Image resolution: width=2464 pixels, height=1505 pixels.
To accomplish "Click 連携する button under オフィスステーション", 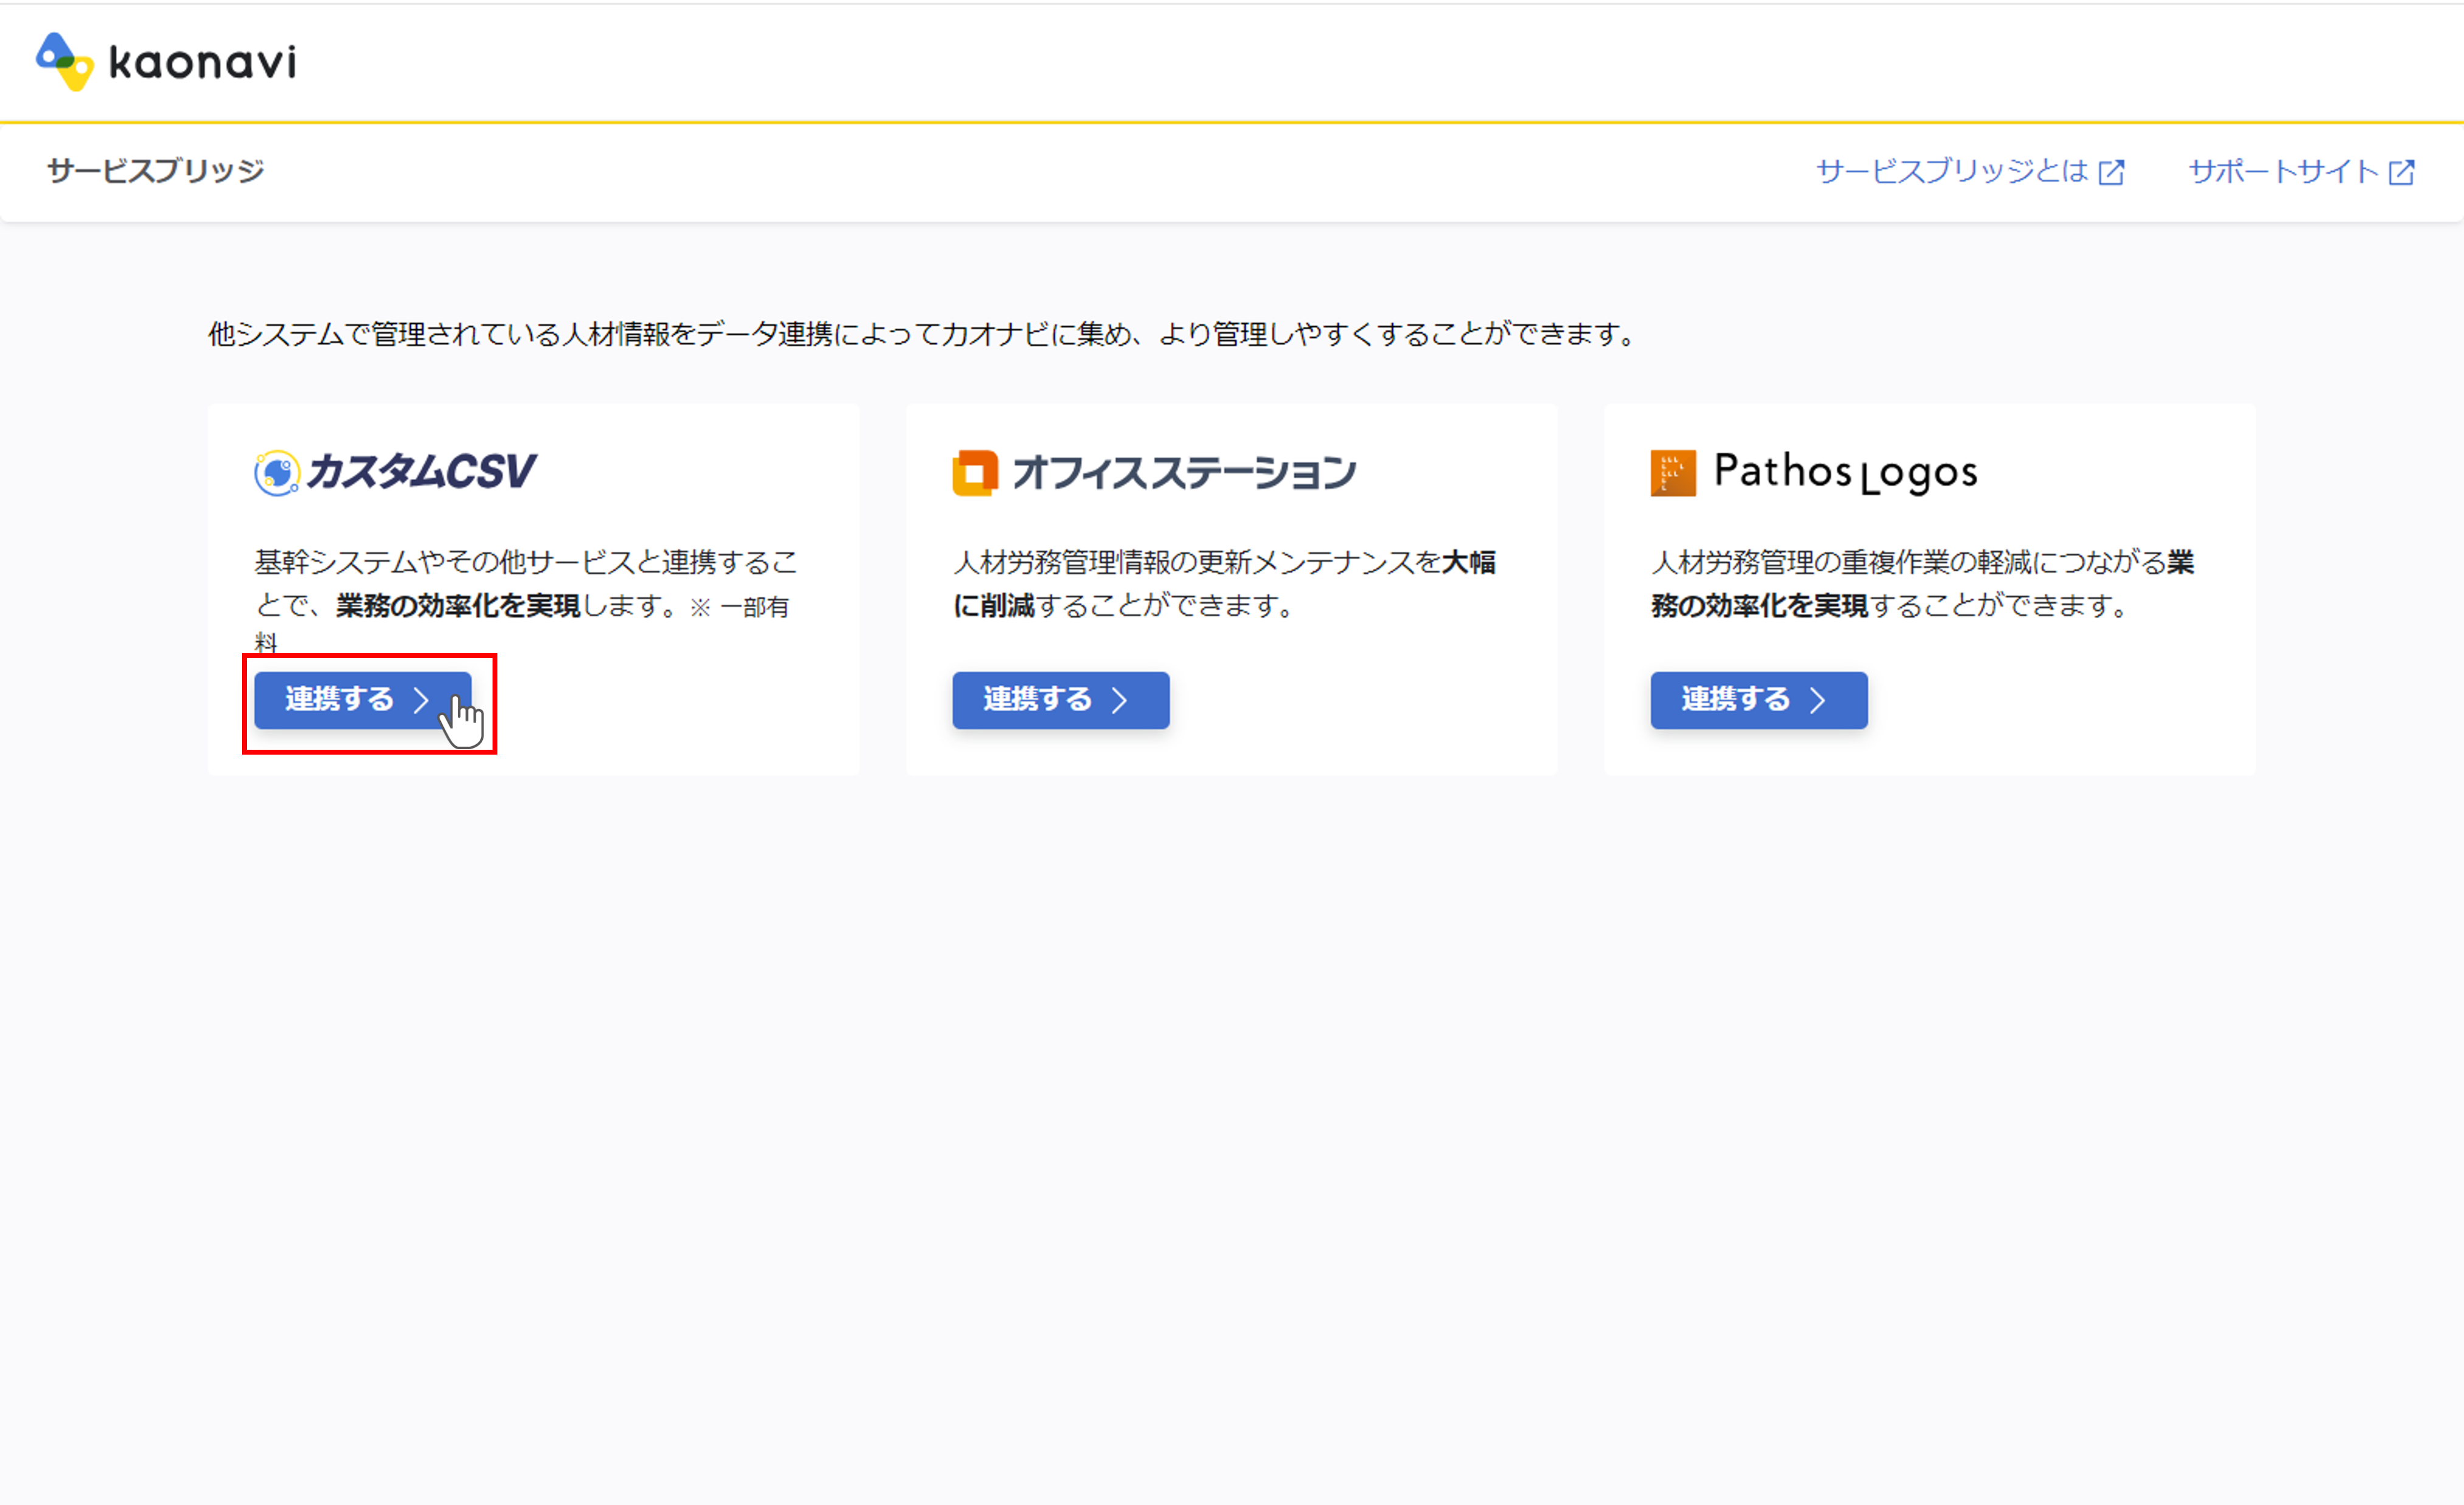I will (1060, 700).
